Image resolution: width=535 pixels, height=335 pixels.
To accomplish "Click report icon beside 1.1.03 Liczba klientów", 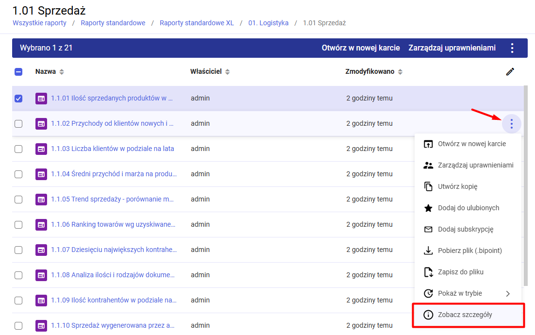I will [41, 149].
